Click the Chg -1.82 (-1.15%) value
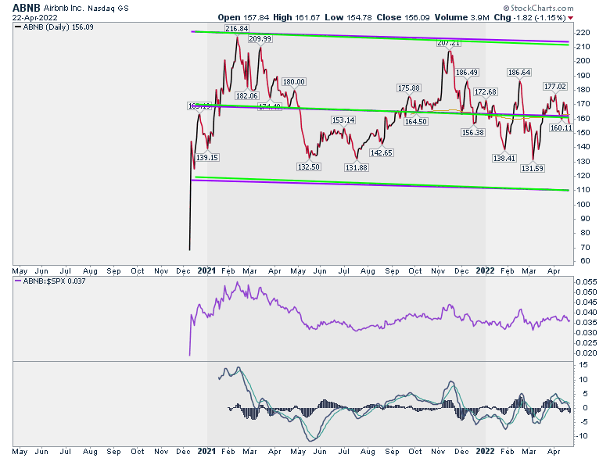Screen dimensions: 610x458 530,17
